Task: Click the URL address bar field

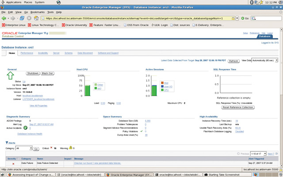Action: pyautogui.click(x=137, y=19)
